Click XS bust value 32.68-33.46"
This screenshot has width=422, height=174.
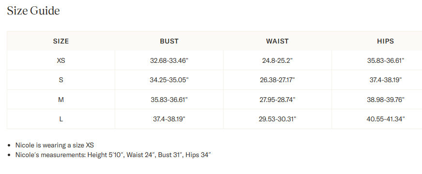click(x=169, y=60)
